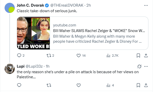The width and height of the screenshot is (153, 92).
Task: Retweet the Dvorak post
Action: (x=49, y=55)
